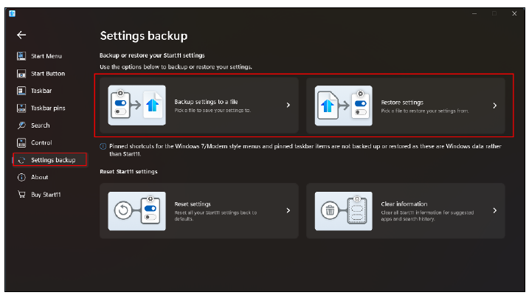The height and width of the screenshot is (298, 529).
Task: Click the Start11 app logo in title bar
Action: click(12, 13)
